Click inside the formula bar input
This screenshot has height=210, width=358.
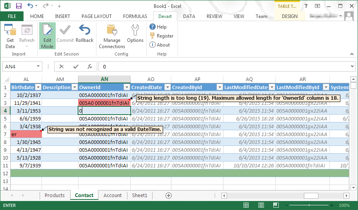[225, 66]
